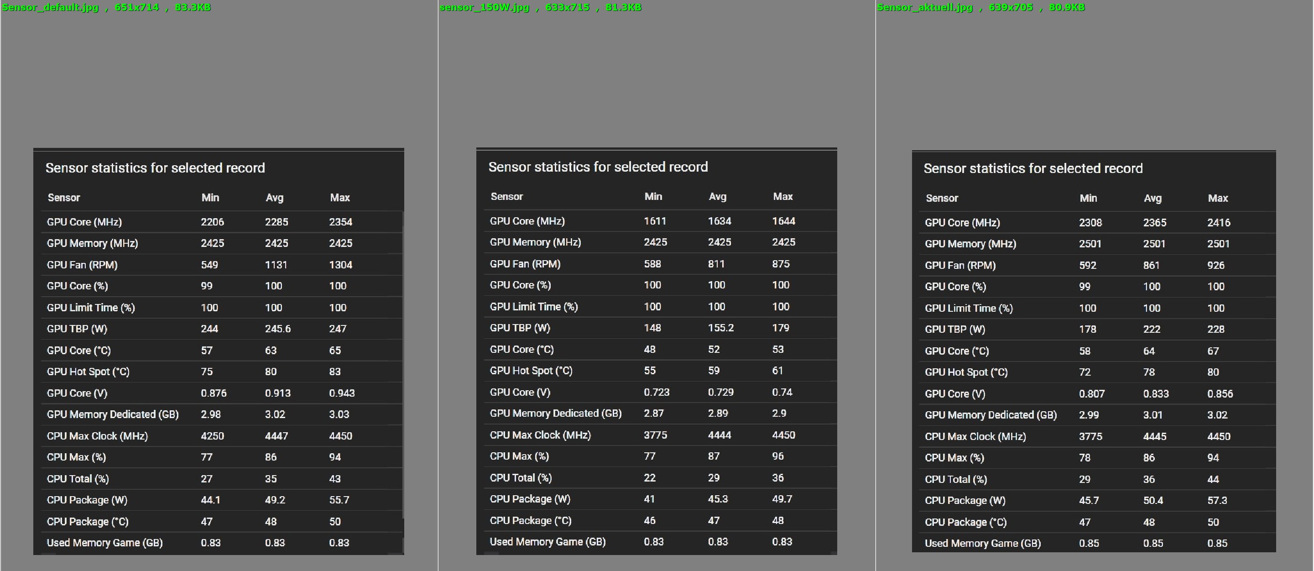Click GPU Memory (MHz) row in aktuell table
Viewport: 1314px width, 571px height.
point(970,244)
